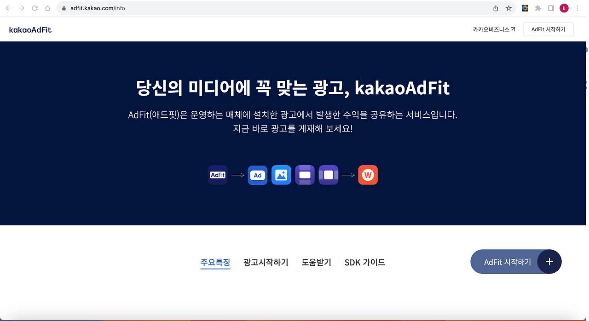The width and height of the screenshot is (589, 321).
Task: Click the dark AdFit icon in banner
Action: click(218, 175)
